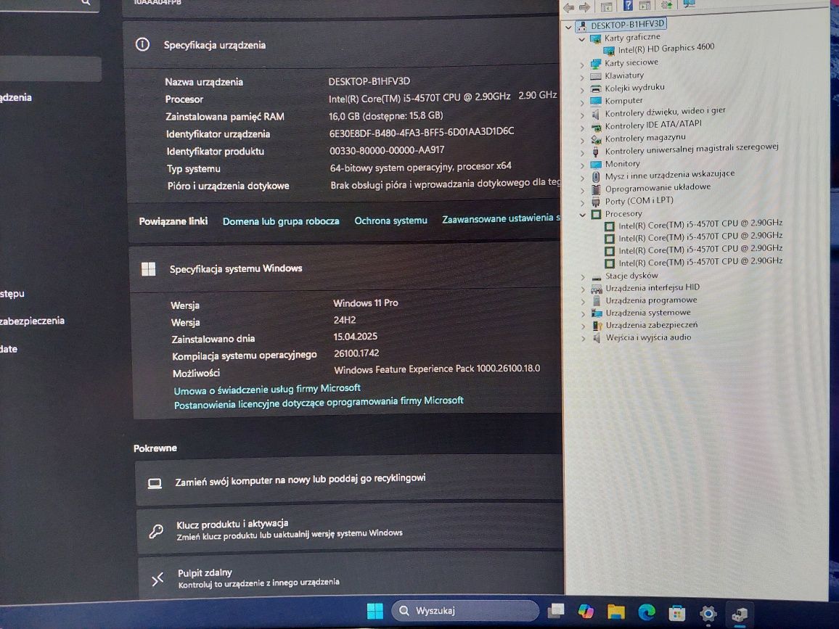The image size is (839, 629).
Task: Launch Copilot from the taskbar
Action: coord(586,611)
